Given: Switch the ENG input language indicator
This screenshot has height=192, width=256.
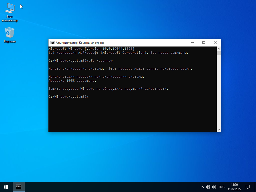Looking at the screenshot, I should pyautogui.click(x=221, y=187).
